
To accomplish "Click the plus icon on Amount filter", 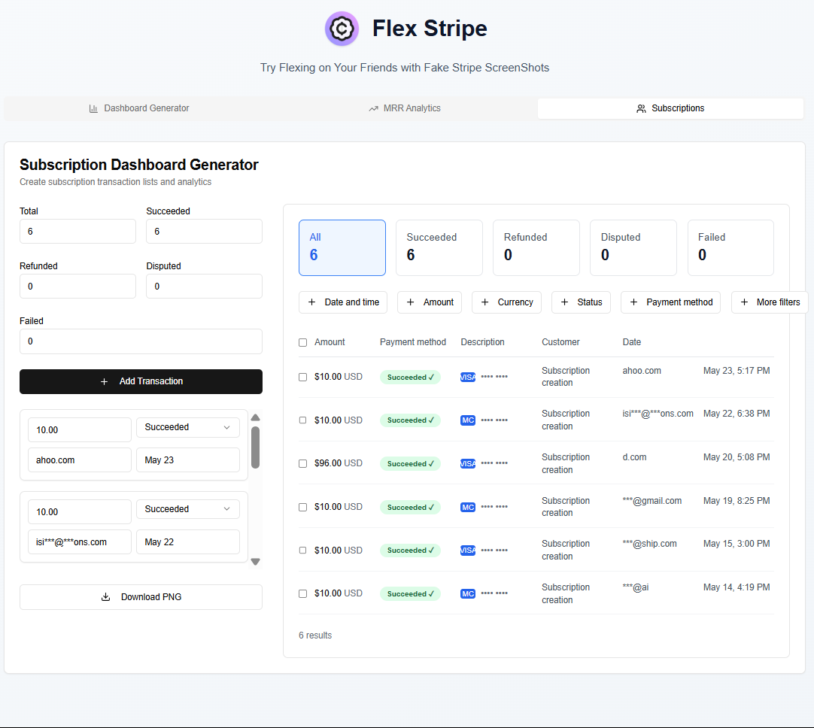I will pos(410,302).
